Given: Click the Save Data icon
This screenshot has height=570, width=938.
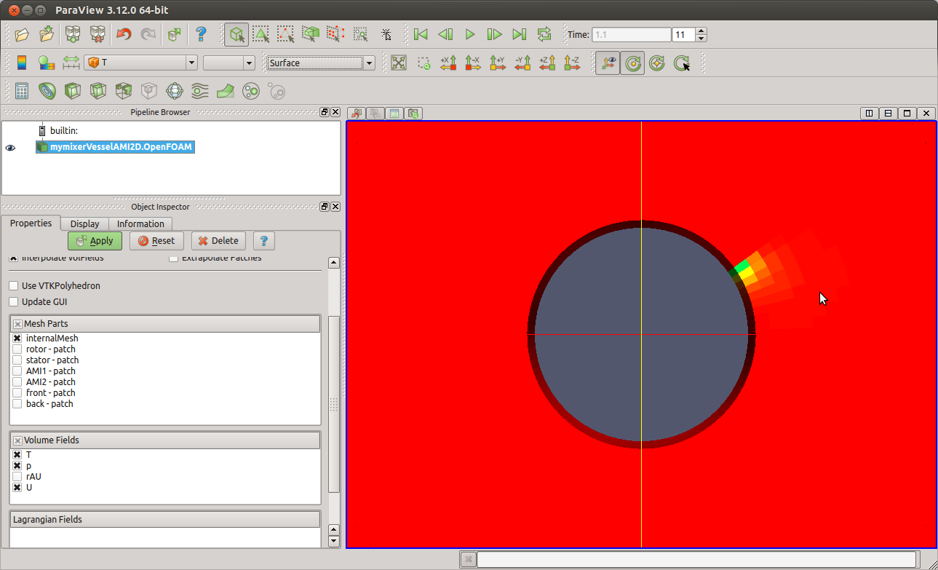Looking at the screenshot, I should [47, 34].
